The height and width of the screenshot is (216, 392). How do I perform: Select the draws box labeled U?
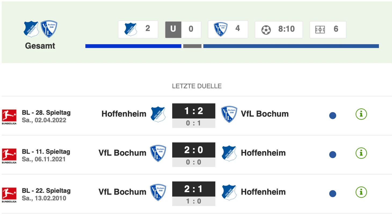tap(183, 29)
